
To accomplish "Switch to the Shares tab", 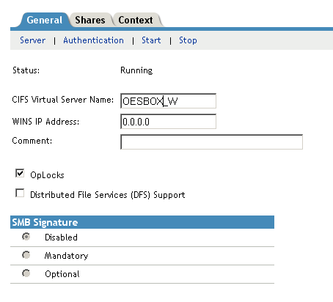I will (x=90, y=20).
